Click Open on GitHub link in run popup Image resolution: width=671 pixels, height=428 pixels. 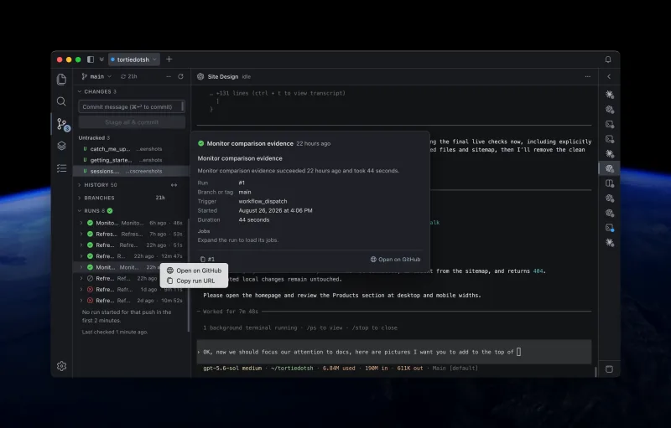[x=395, y=260]
